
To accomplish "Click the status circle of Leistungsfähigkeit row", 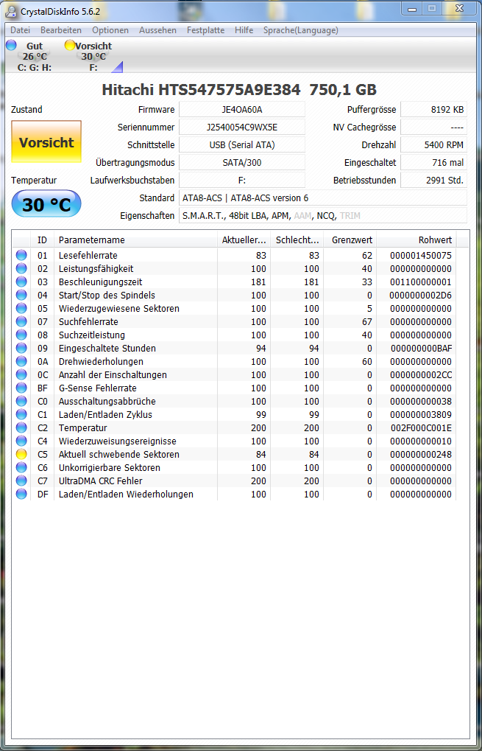I will pyautogui.click(x=21, y=268).
